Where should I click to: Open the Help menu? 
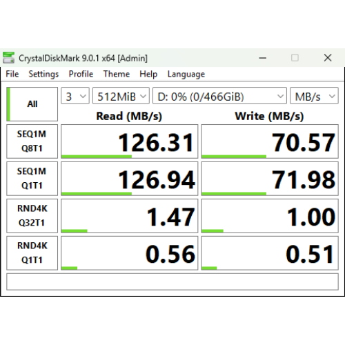pos(148,74)
